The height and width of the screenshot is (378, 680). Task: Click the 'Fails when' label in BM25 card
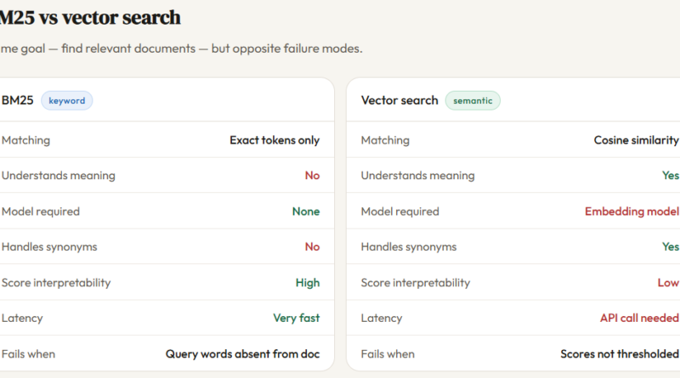[28, 353]
